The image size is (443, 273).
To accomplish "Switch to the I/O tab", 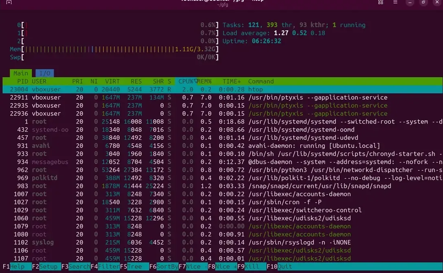I will point(44,74).
